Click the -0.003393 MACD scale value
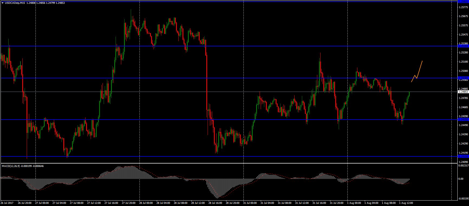 463,199
